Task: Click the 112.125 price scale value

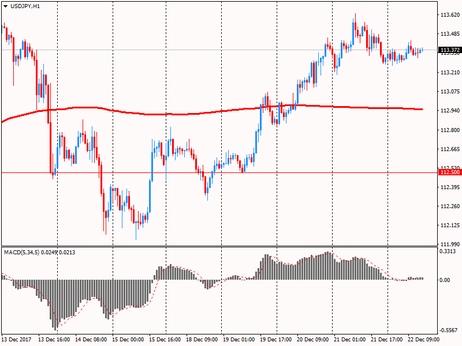Action: coord(450,225)
